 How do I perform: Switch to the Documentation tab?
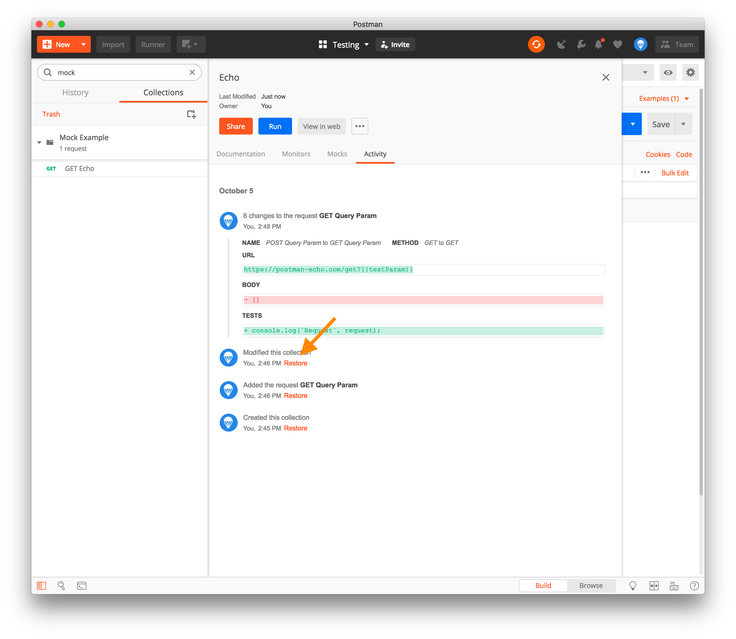tap(241, 154)
